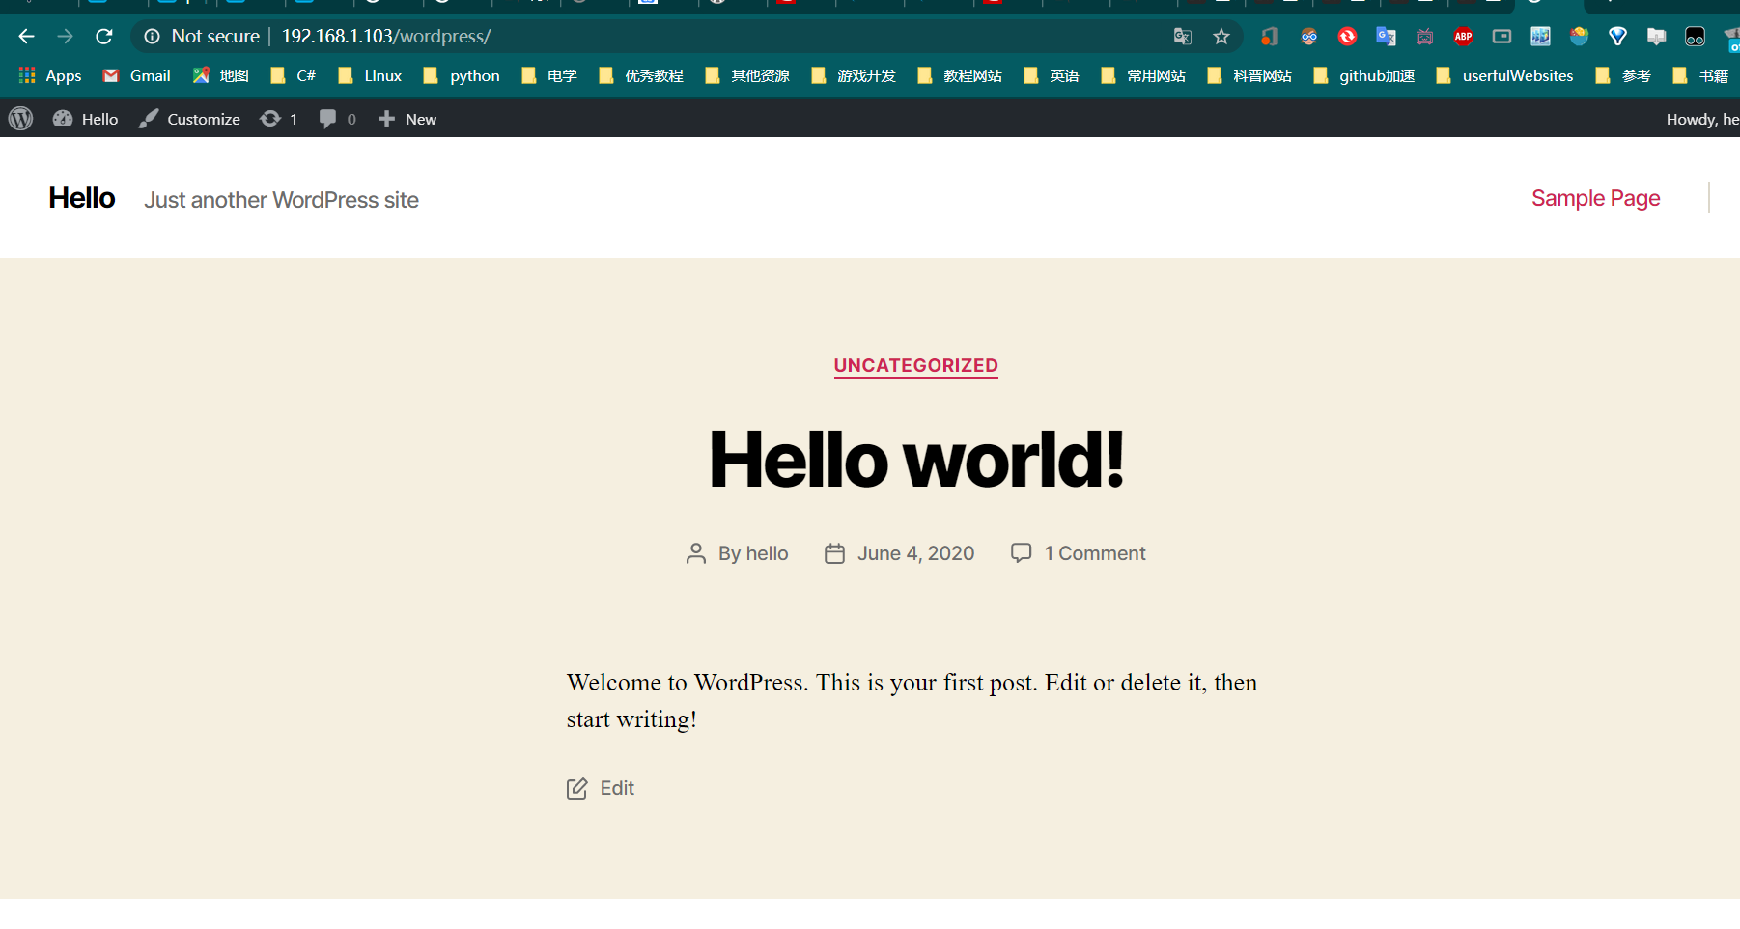Click the folder download extension icon
The width and height of the screenshot is (1740, 929).
click(x=1656, y=37)
